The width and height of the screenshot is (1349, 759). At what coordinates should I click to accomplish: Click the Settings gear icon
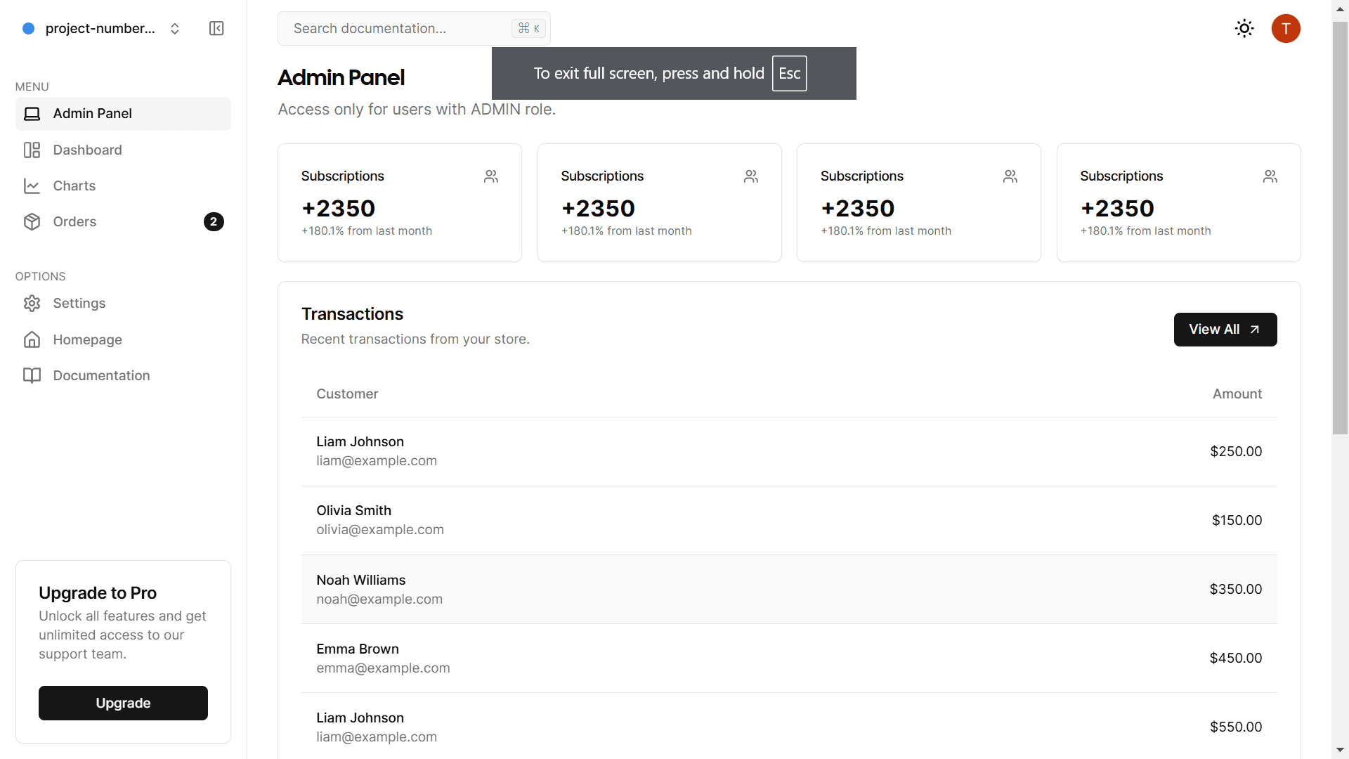click(x=32, y=303)
